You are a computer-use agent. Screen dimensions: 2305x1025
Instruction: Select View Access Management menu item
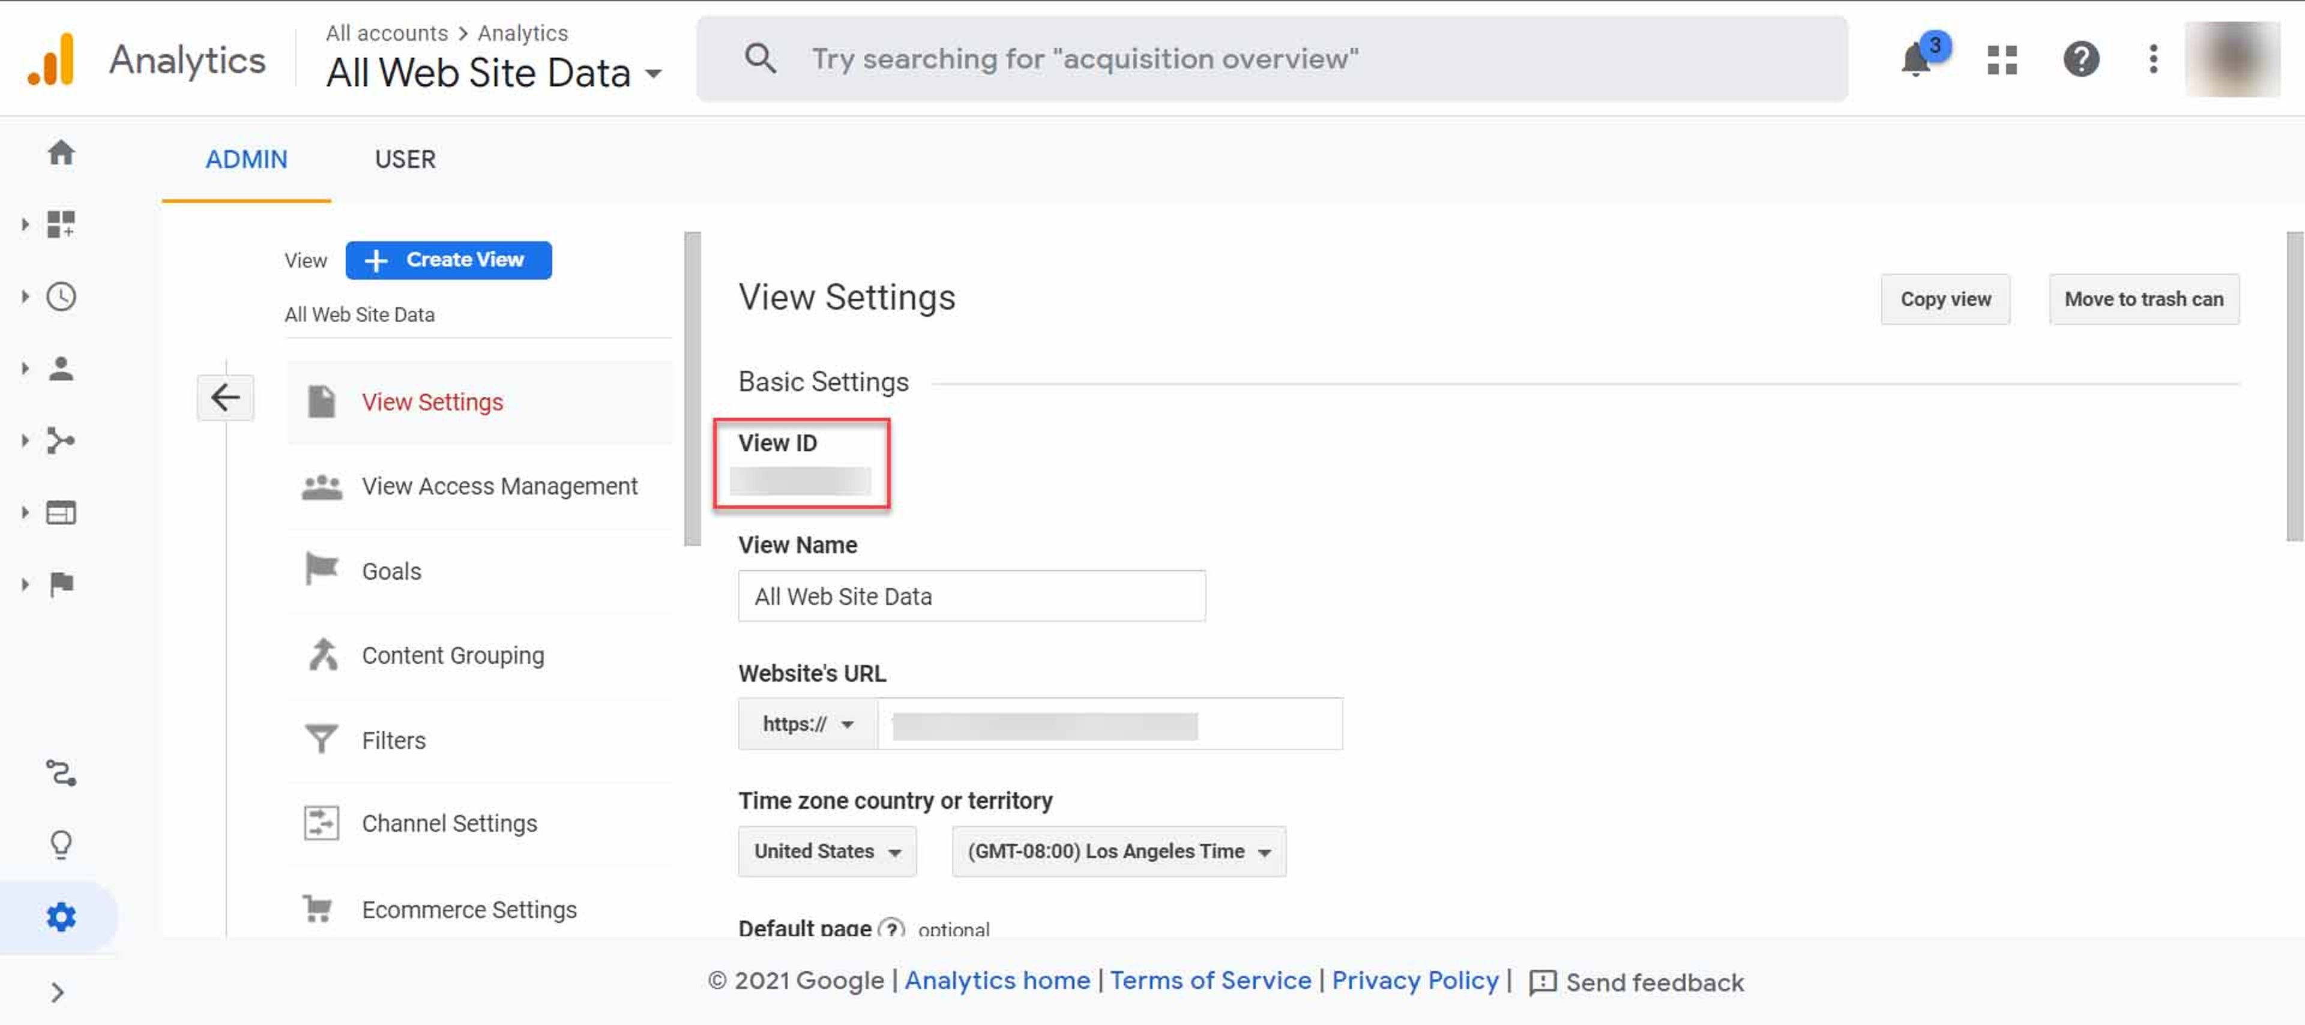pyautogui.click(x=480, y=487)
